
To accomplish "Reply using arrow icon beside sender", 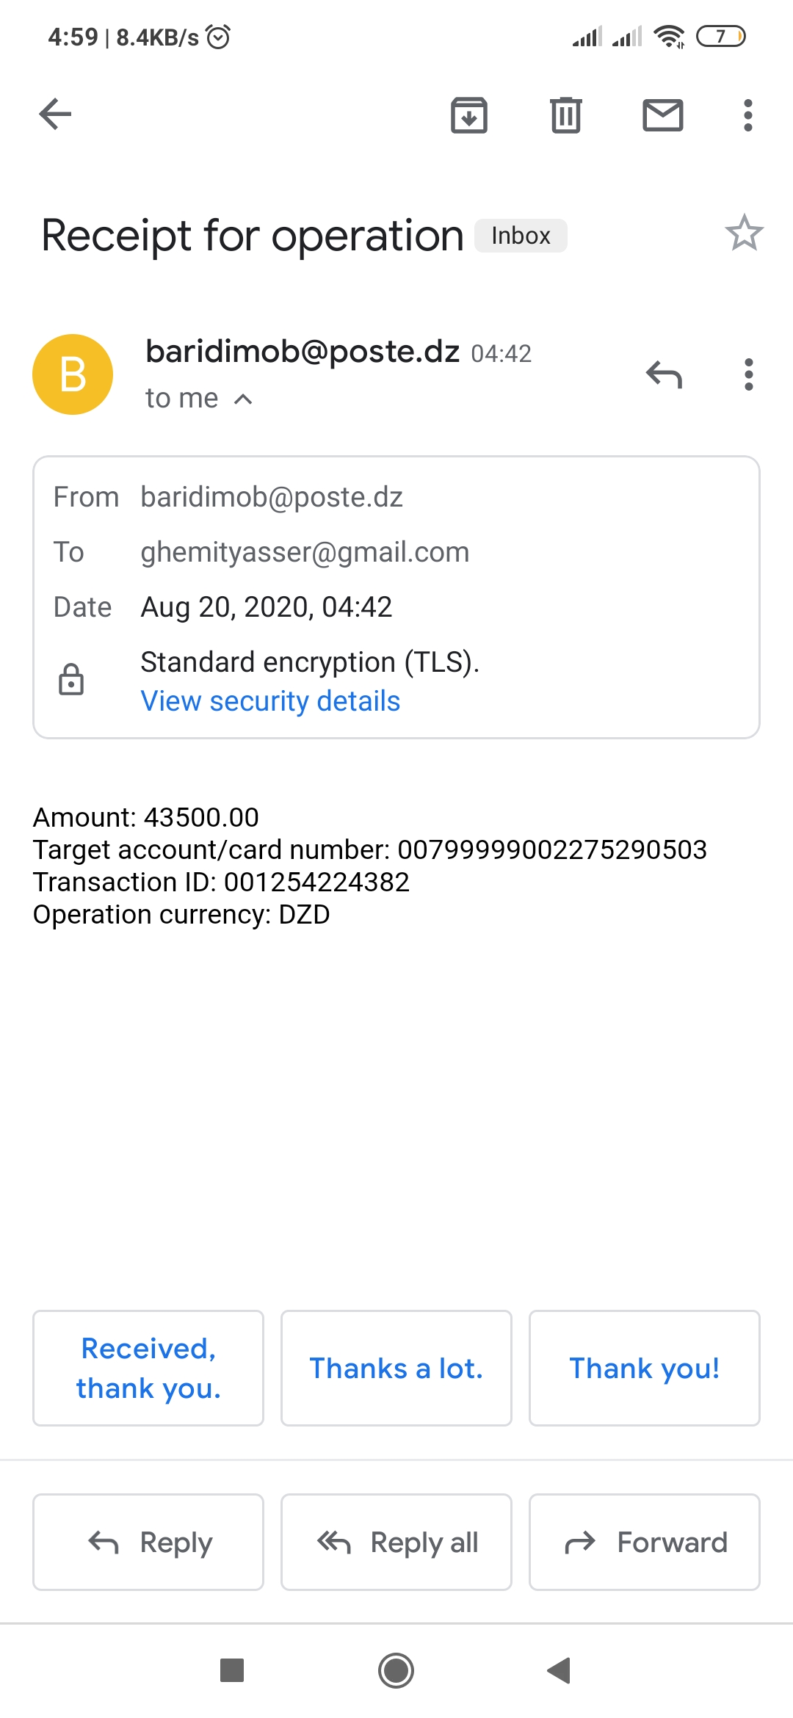I will click(665, 374).
